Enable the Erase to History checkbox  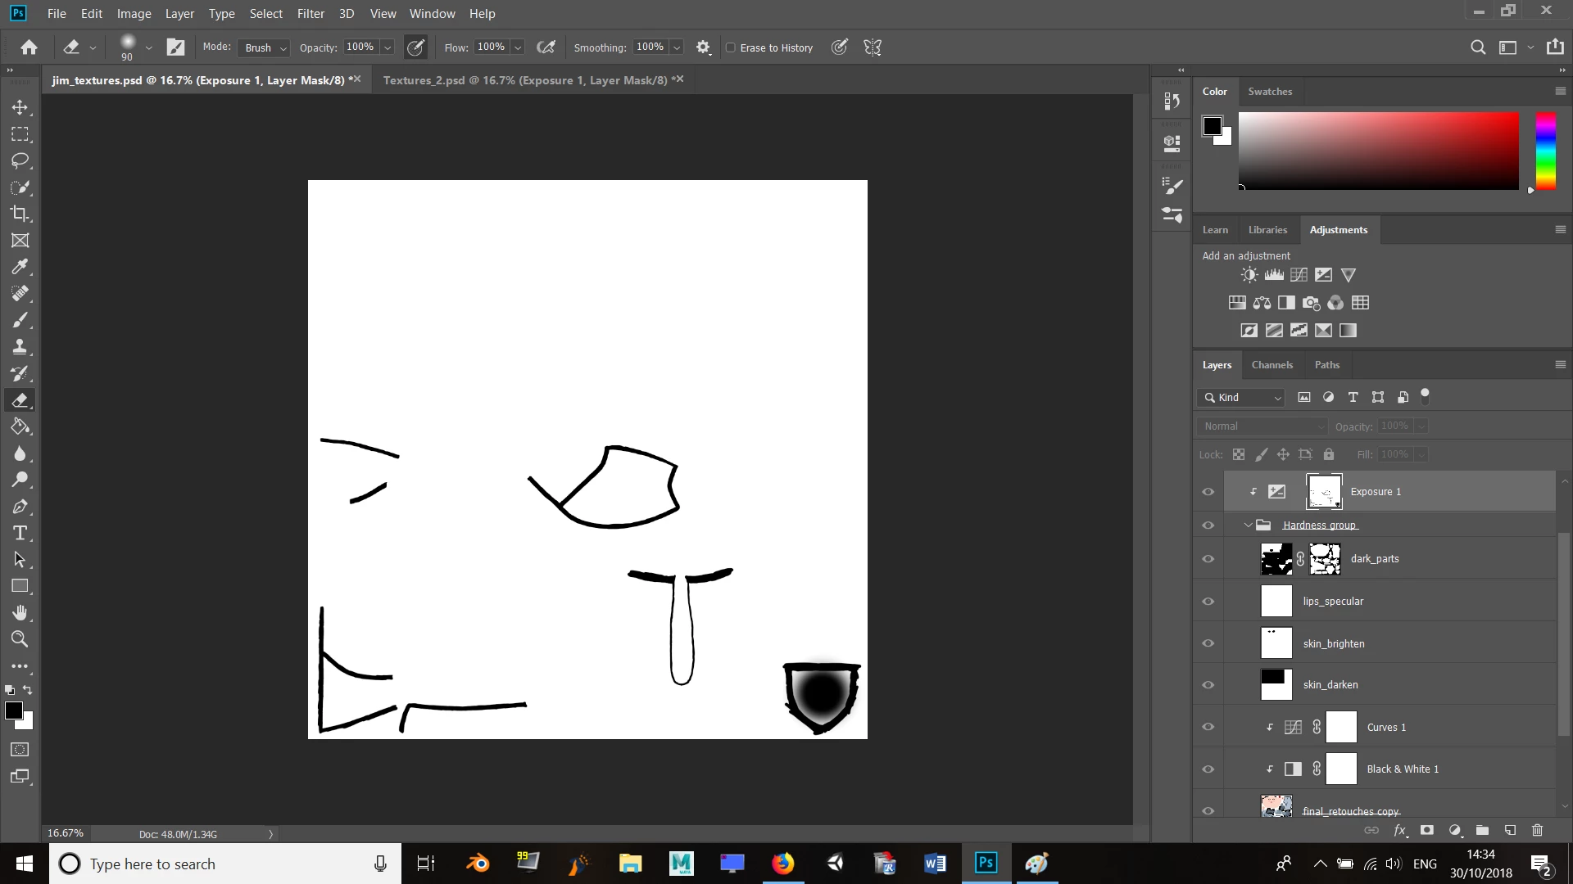pyautogui.click(x=731, y=47)
